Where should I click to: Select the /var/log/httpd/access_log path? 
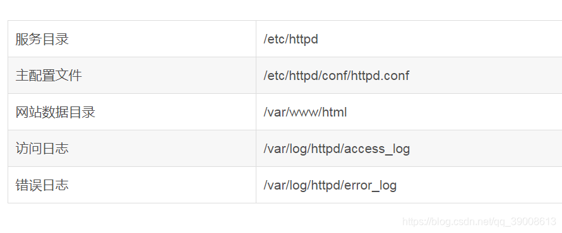(x=337, y=149)
